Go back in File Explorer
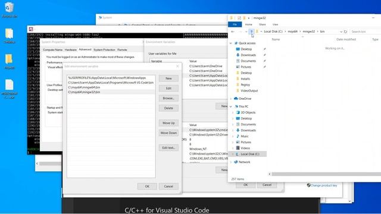This screenshot has width=381, height=214. tap(233, 32)
